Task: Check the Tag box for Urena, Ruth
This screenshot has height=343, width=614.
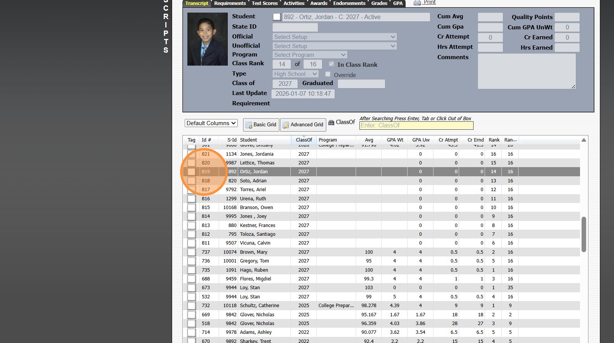Action: tap(192, 199)
